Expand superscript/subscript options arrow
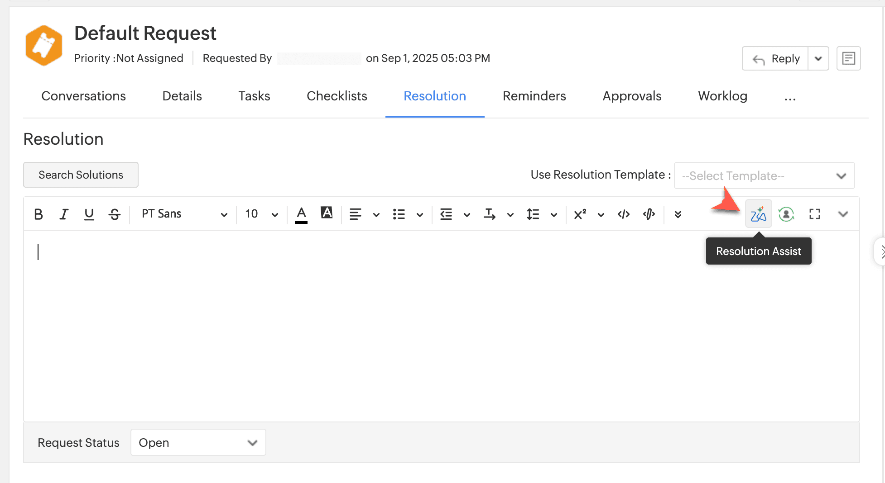 [601, 215]
